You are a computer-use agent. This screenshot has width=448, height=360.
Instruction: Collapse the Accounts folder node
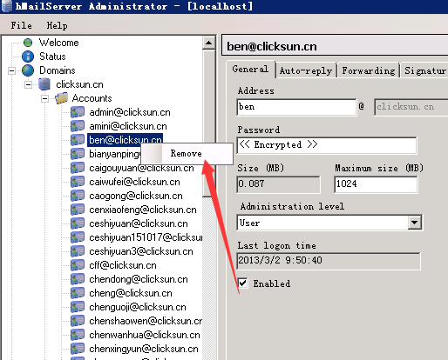click(x=44, y=98)
